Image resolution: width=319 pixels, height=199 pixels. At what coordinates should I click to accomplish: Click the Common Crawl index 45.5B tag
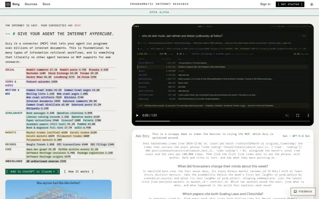44,90
